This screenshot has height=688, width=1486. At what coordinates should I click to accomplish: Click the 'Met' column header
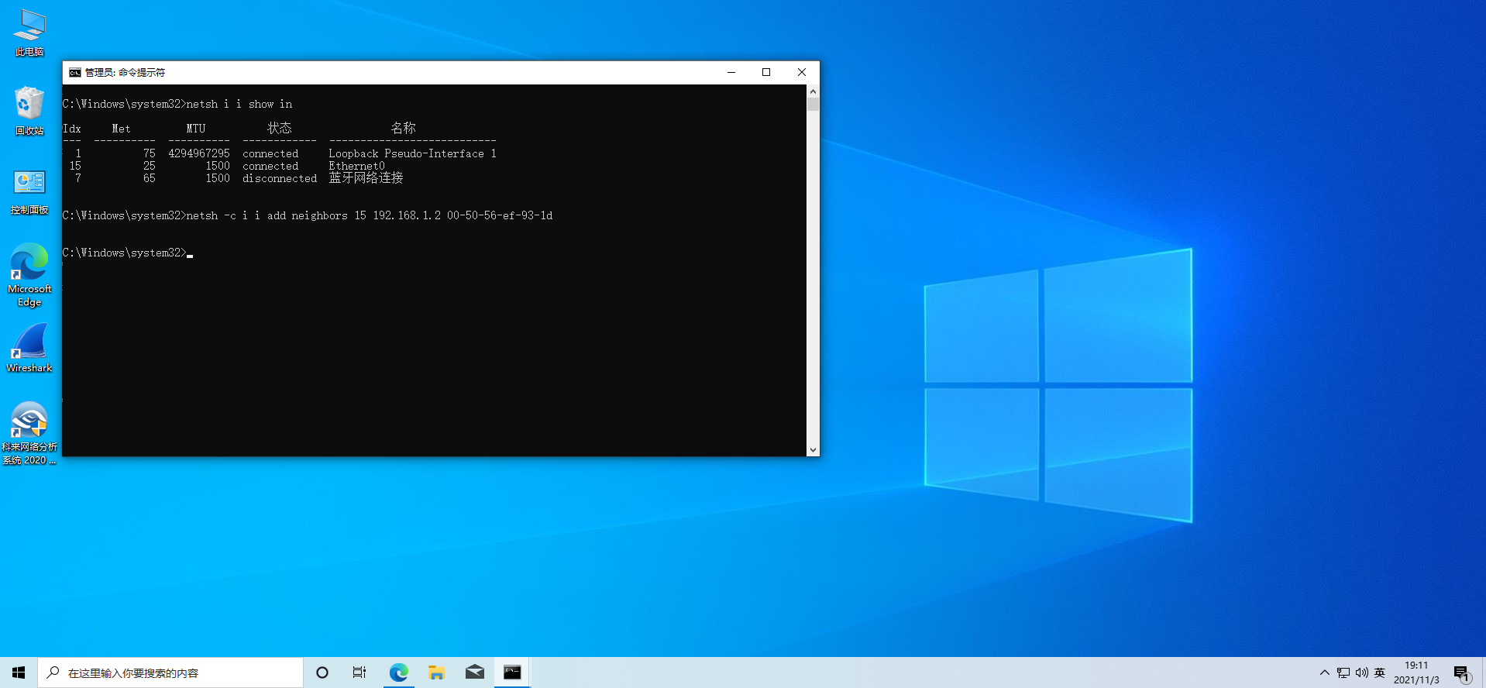121,129
